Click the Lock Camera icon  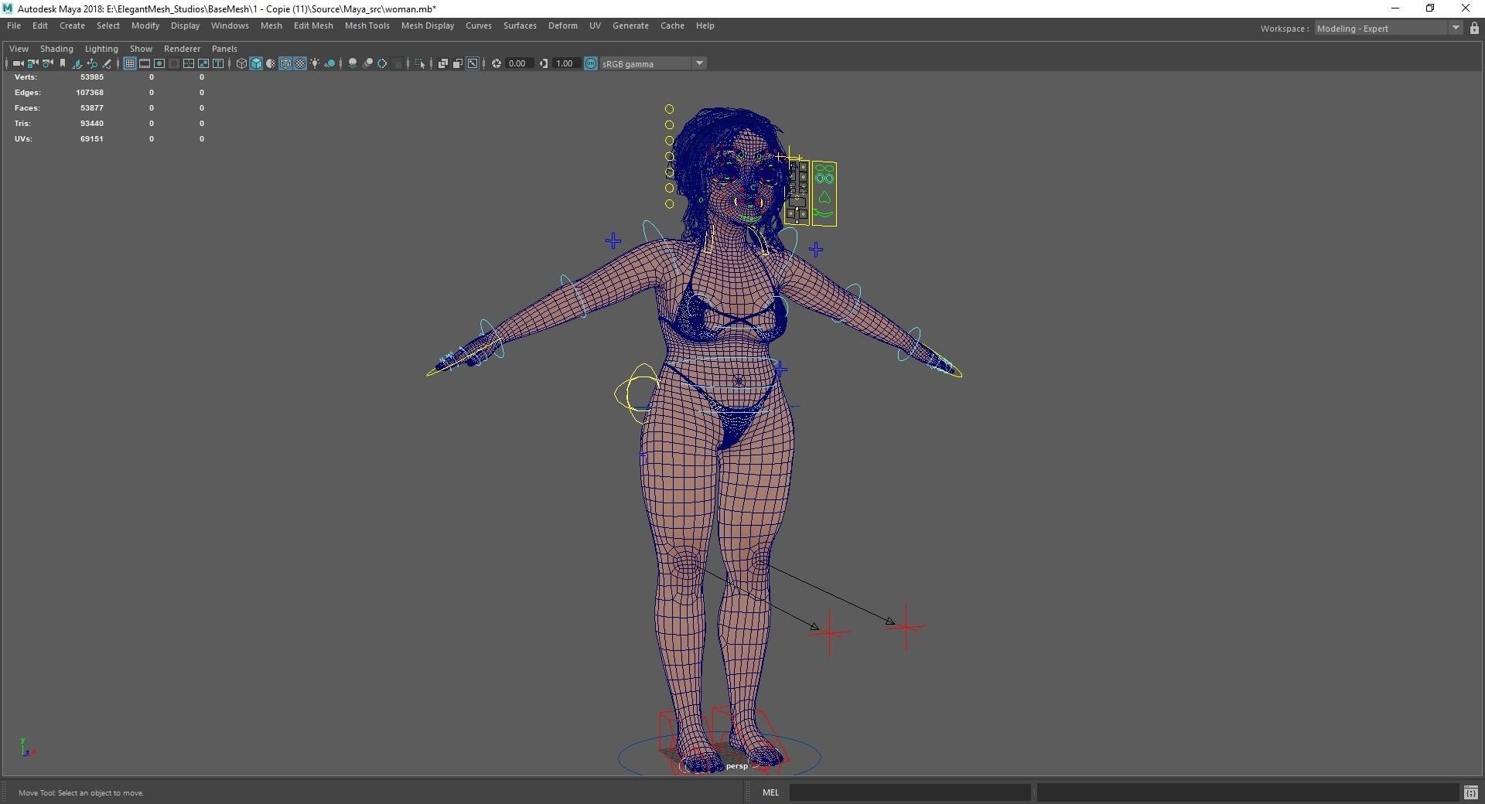click(x=33, y=63)
